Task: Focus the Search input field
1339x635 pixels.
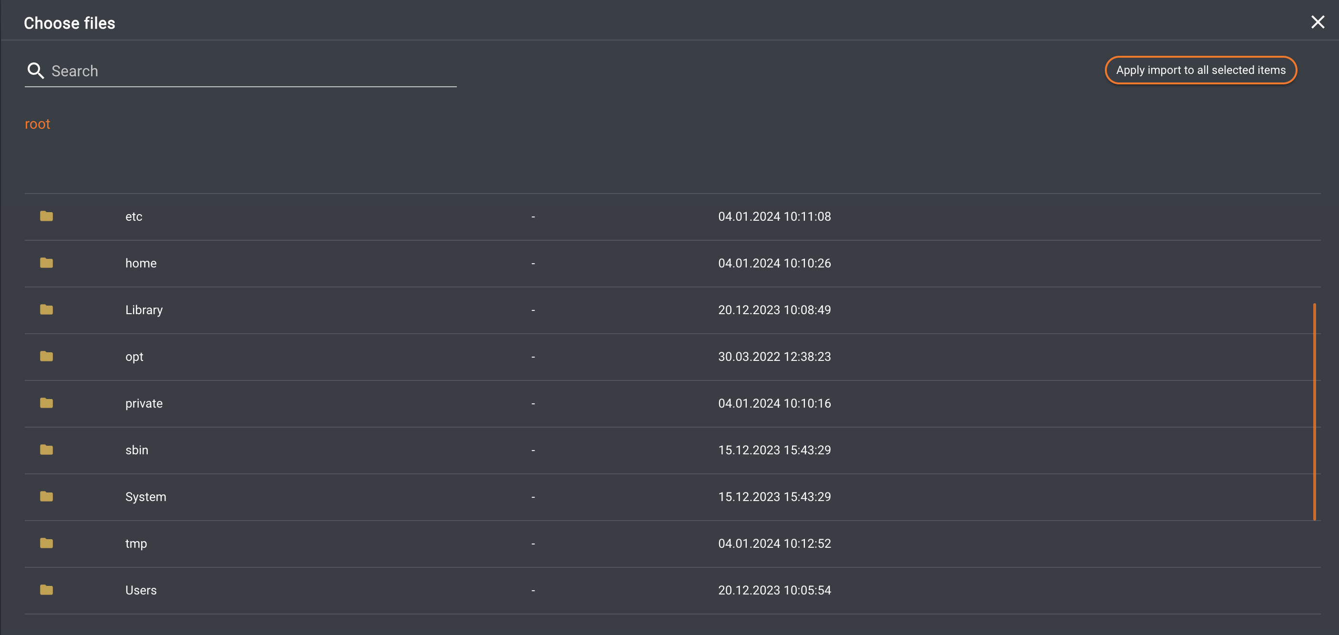Action: click(249, 71)
